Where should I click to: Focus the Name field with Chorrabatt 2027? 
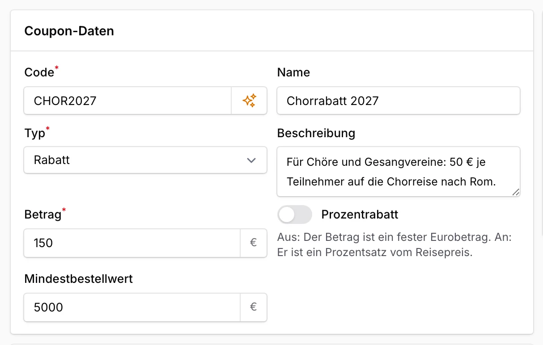399,101
